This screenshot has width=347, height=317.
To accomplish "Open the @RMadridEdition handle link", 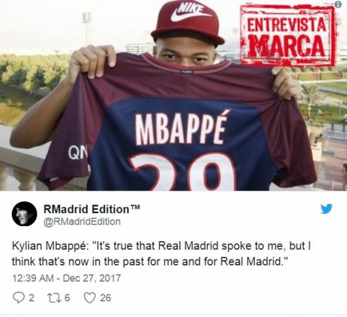I will tap(82, 222).
